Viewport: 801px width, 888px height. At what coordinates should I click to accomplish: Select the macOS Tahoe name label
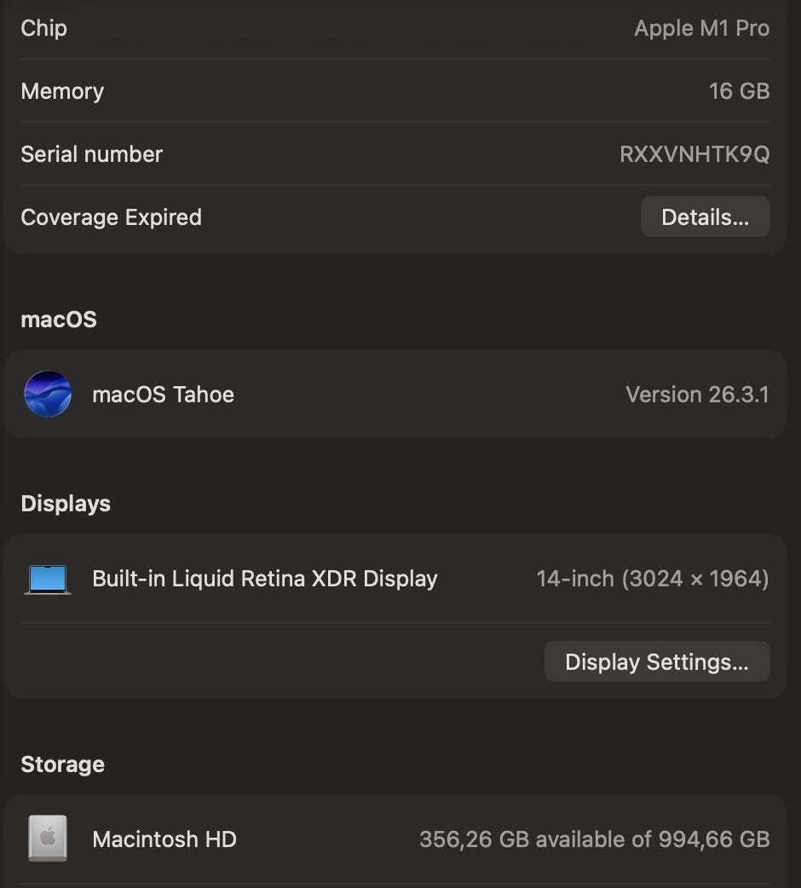click(x=163, y=395)
